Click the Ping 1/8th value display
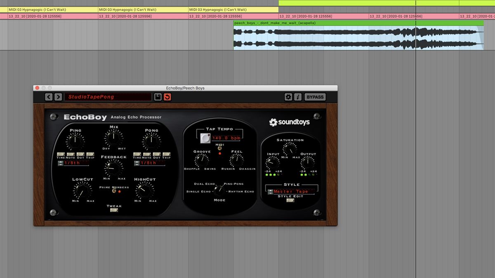 pos(76,163)
